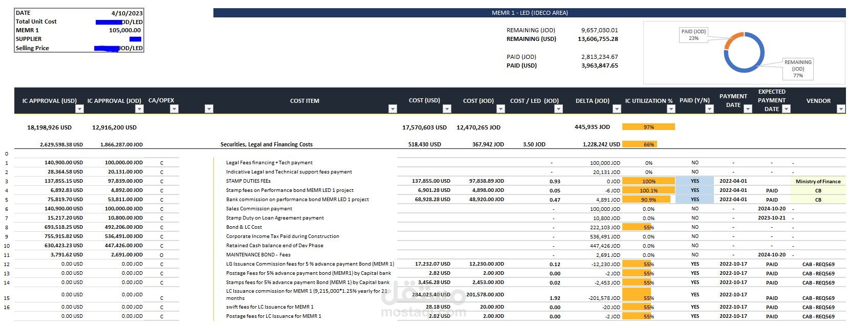Viewport: 848px width, 326px height.
Task: Select the REMAINING (JOD) 77% chart label
Action: pyautogui.click(x=798, y=69)
